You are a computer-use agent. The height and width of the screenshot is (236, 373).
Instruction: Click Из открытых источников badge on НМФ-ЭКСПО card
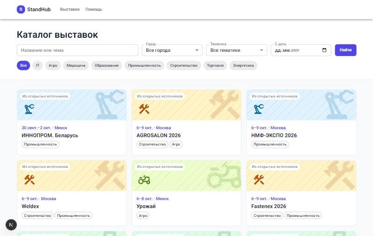275,97
